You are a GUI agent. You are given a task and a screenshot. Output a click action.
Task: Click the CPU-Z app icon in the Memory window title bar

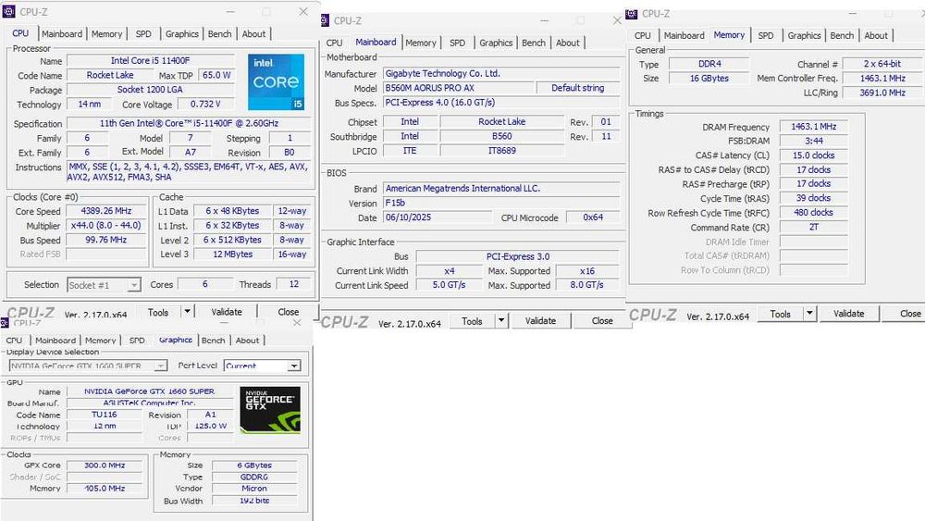(631, 14)
